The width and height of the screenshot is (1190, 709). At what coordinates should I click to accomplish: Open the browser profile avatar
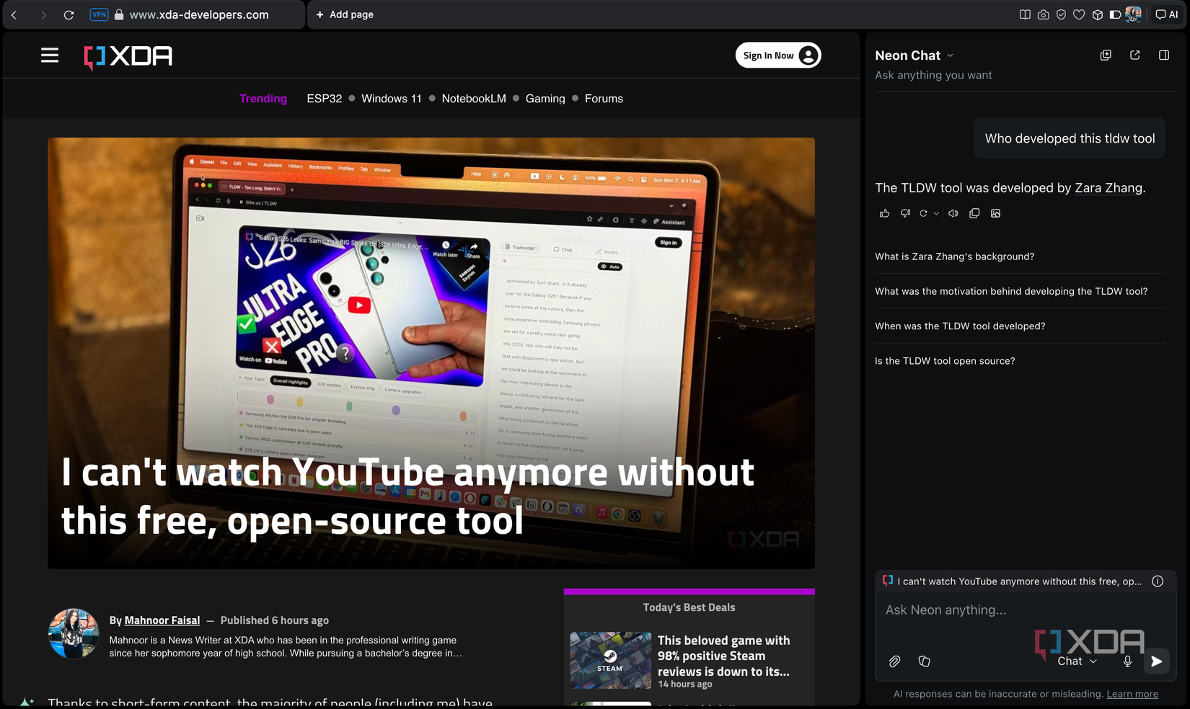pos(1133,14)
